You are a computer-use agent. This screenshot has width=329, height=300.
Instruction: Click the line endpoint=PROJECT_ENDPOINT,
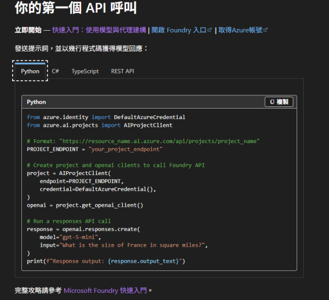click(x=82, y=181)
